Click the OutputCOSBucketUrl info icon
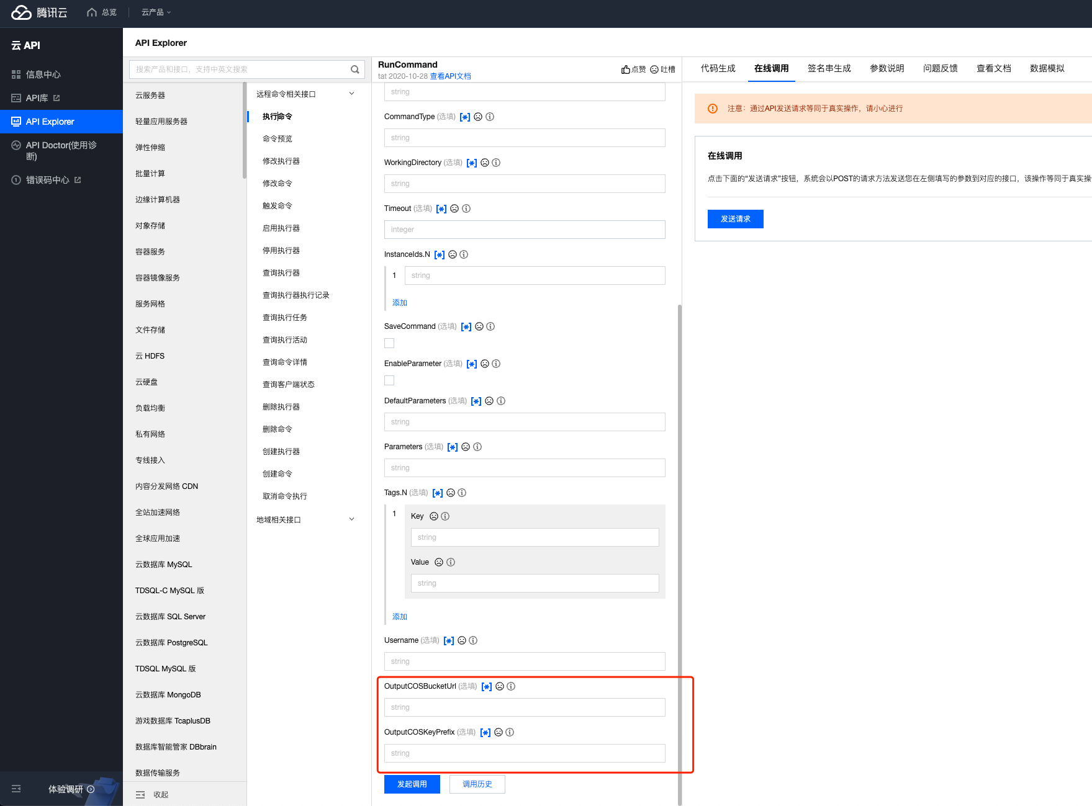 [x=511, y=686]
